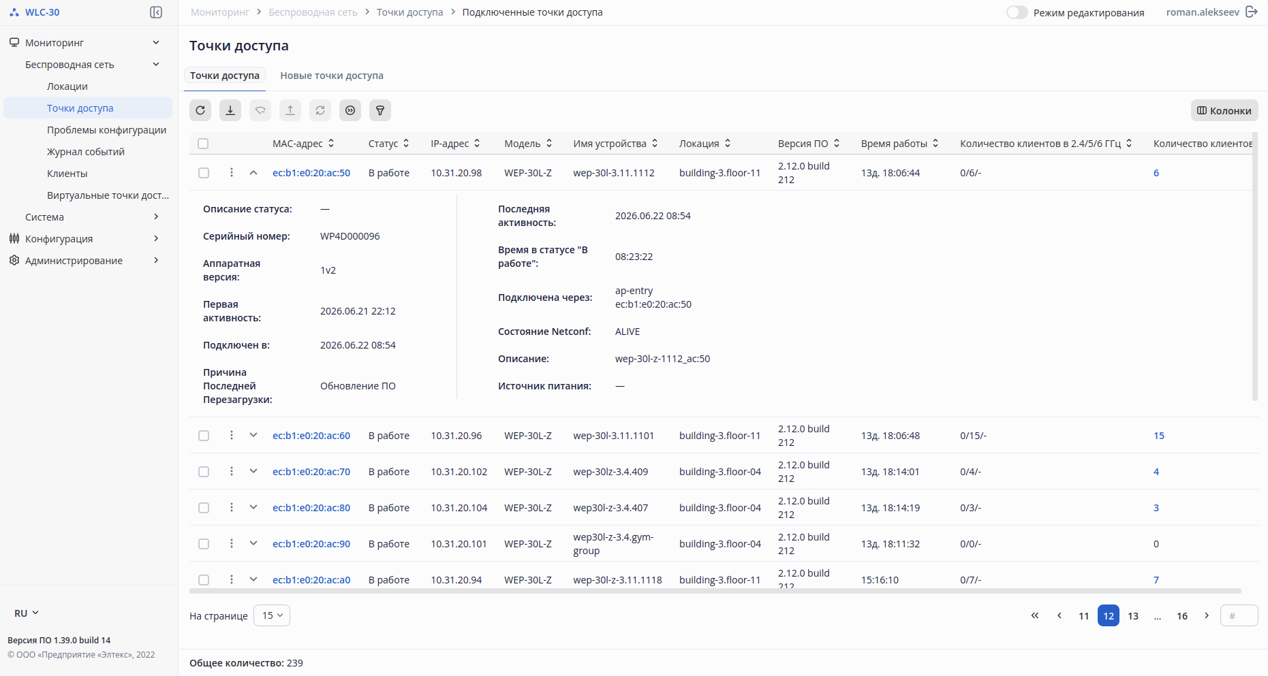The image size is (1268, 676).
Task: Open MAC link ec:b1:e0:20:ac:60
Action: tap(311, 436)
